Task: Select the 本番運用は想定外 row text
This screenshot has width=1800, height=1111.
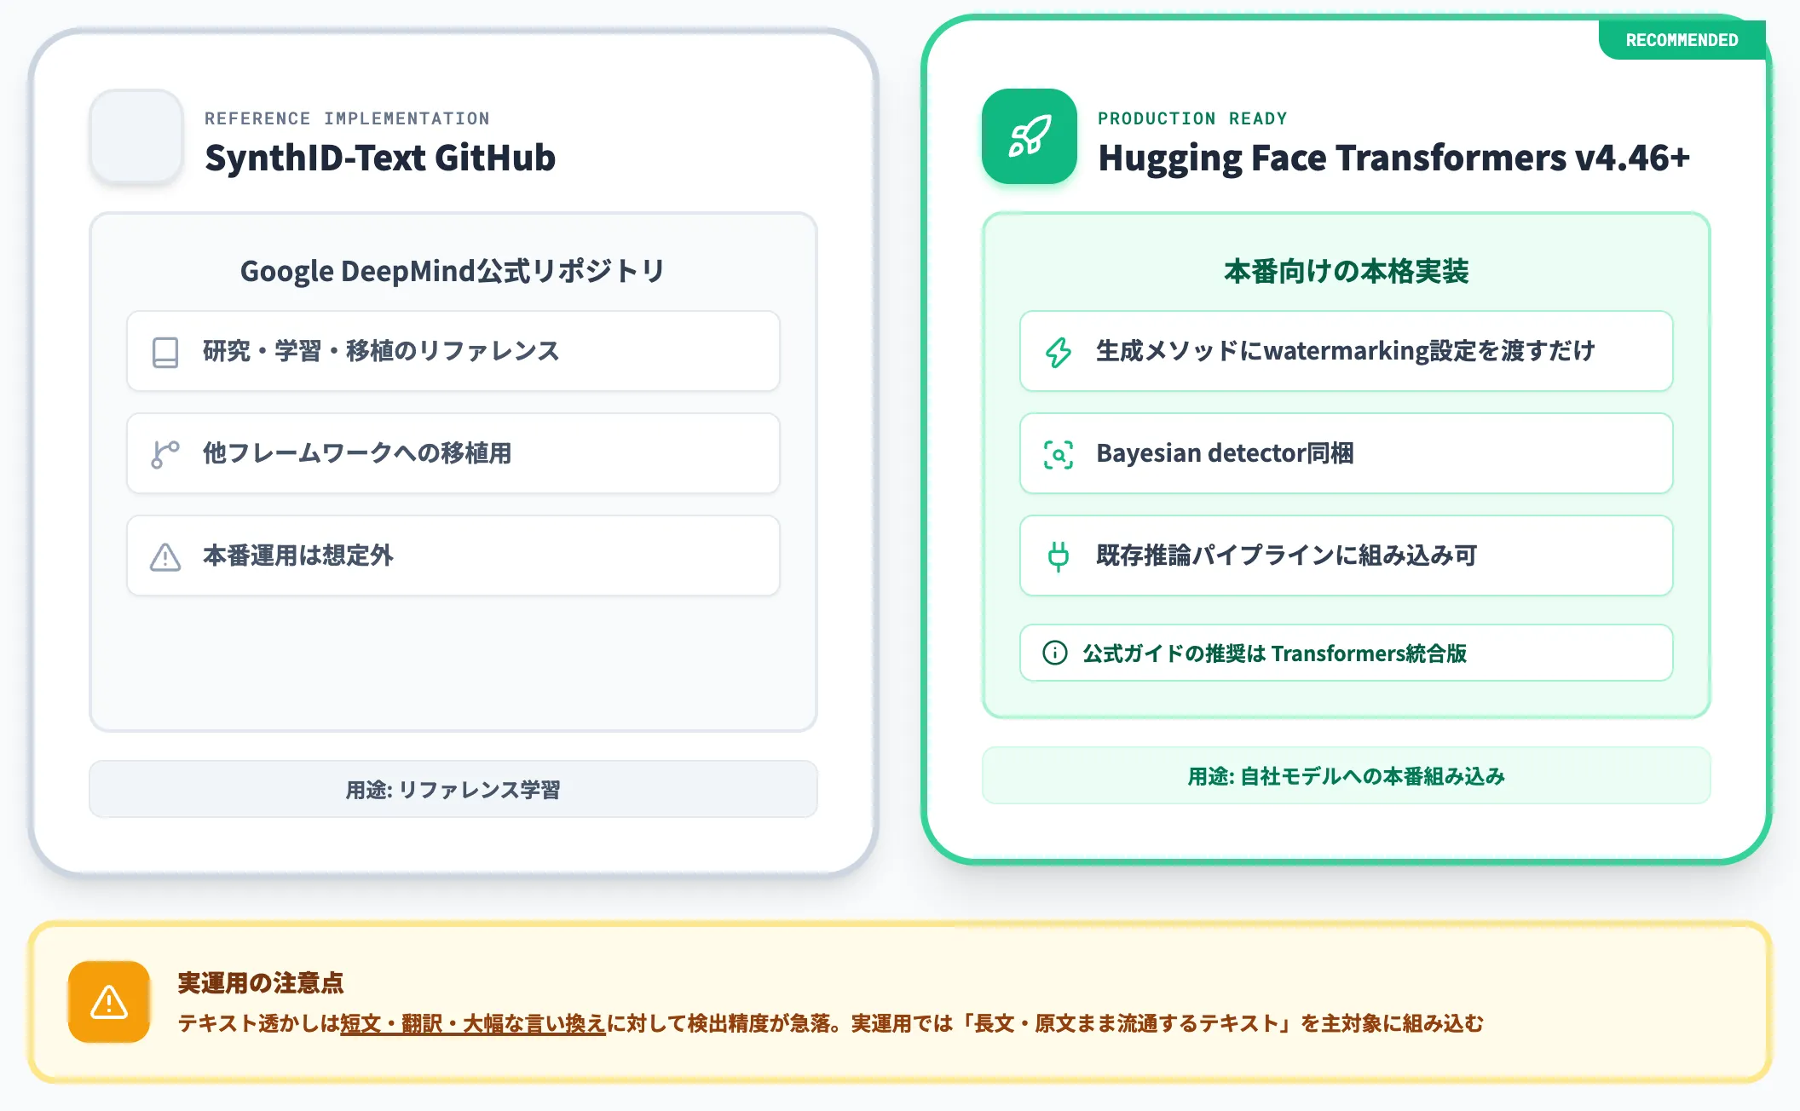Action: 298,555
